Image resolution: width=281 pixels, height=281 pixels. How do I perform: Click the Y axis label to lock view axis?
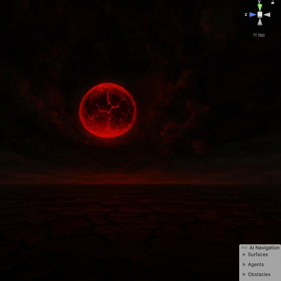[x=259, y=1]
